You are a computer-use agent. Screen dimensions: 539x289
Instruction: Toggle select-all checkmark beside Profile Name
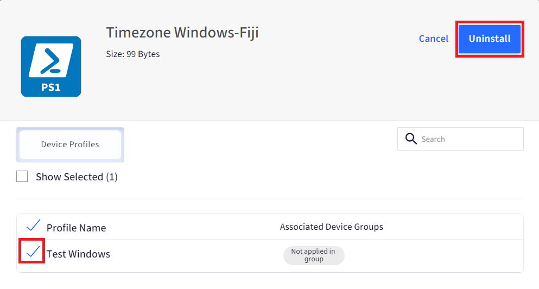click(33, 225)
